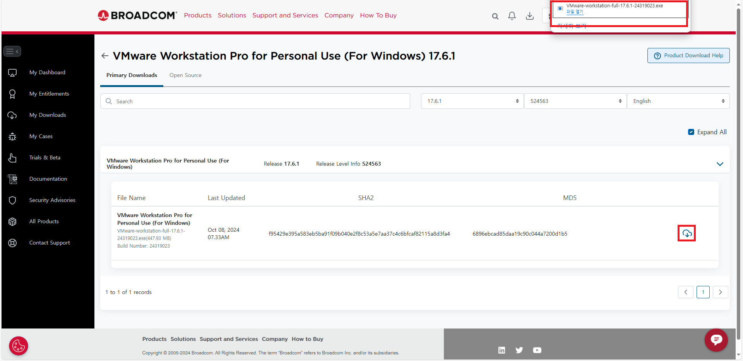Open Security Advisories in the sidebar
This screenshot has height=361, width=743.
[52, 200]
